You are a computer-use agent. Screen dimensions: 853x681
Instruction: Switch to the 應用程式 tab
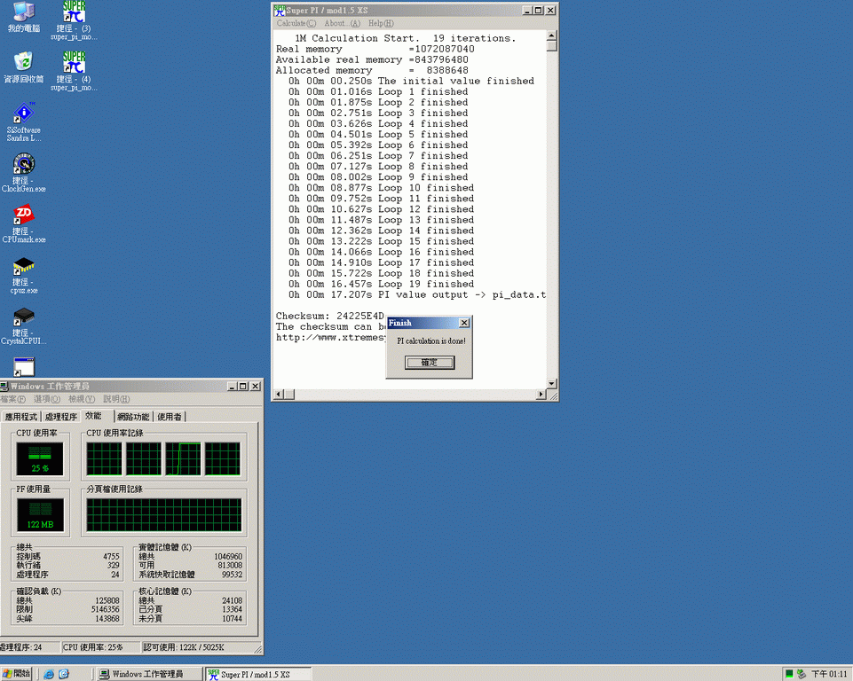point(20,417)
